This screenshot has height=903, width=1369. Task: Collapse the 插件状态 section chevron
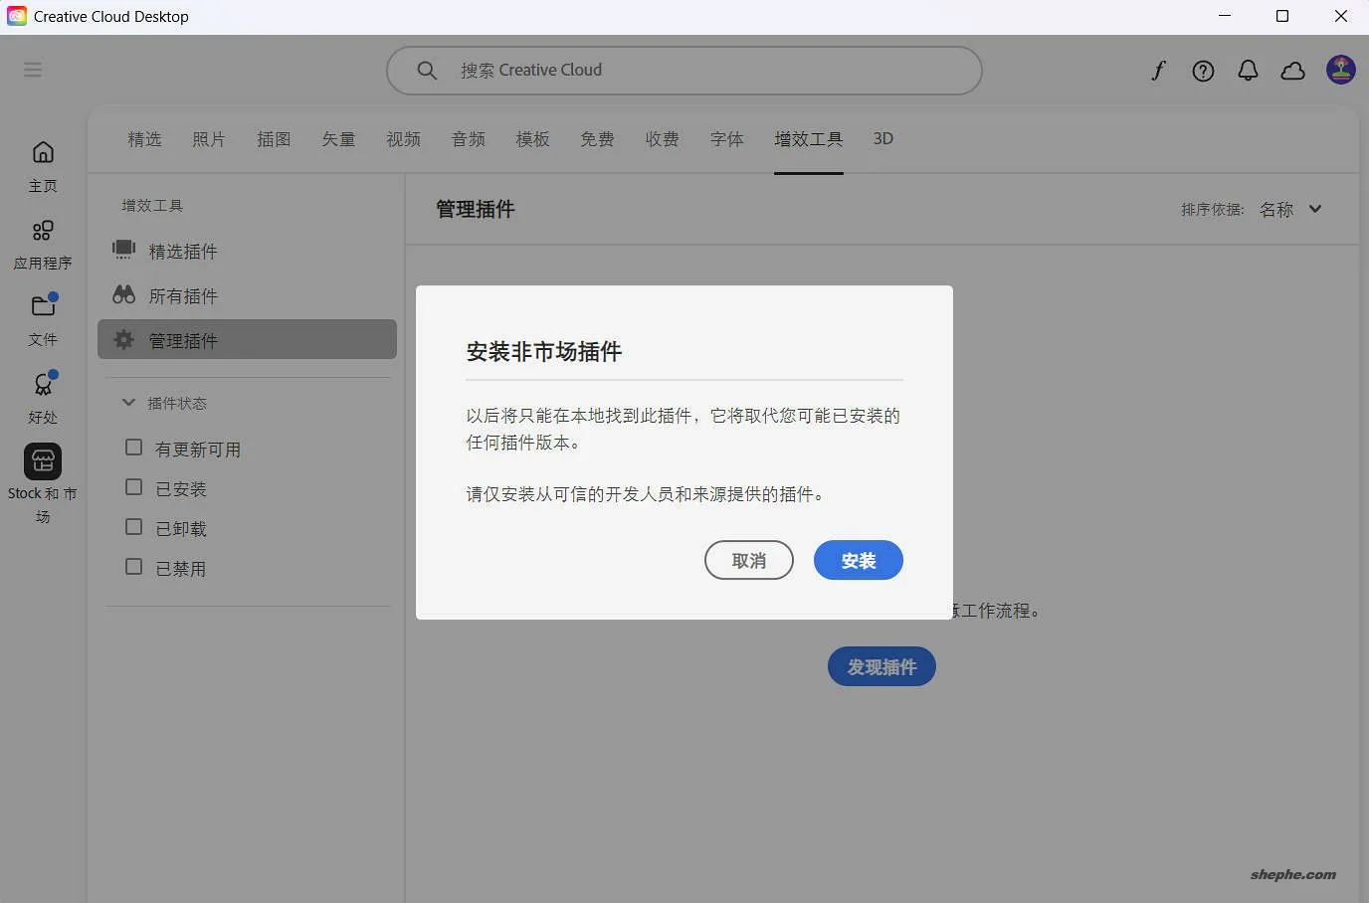(x=128, y=403)
